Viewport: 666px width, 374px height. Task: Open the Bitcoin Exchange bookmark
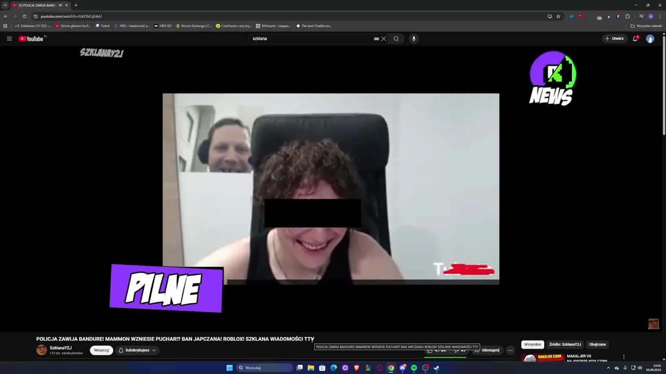(x=194, y=25)
